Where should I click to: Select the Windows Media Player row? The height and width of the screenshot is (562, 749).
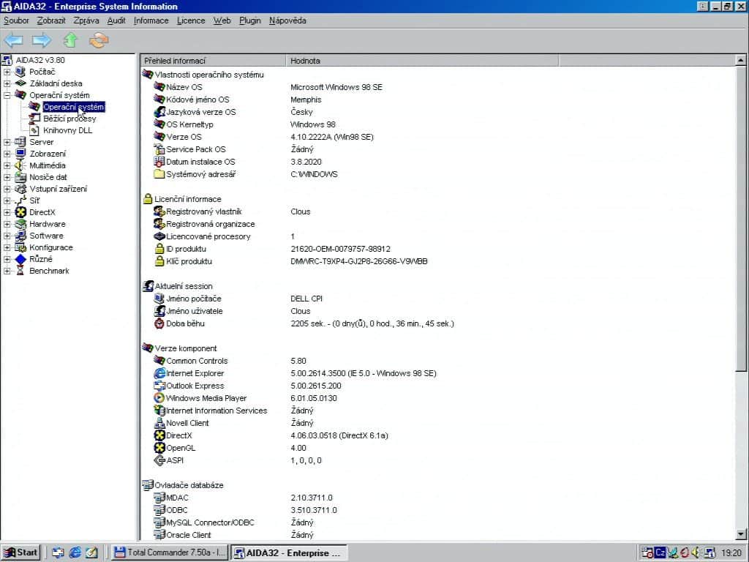coord(438,398)
